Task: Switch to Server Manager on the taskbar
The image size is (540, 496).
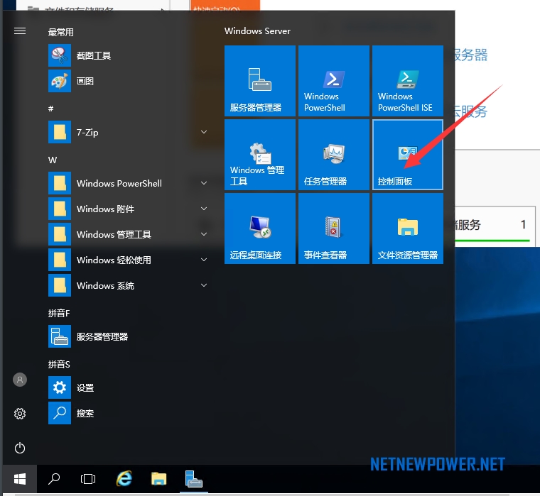Action: click(x=194, y=479)
